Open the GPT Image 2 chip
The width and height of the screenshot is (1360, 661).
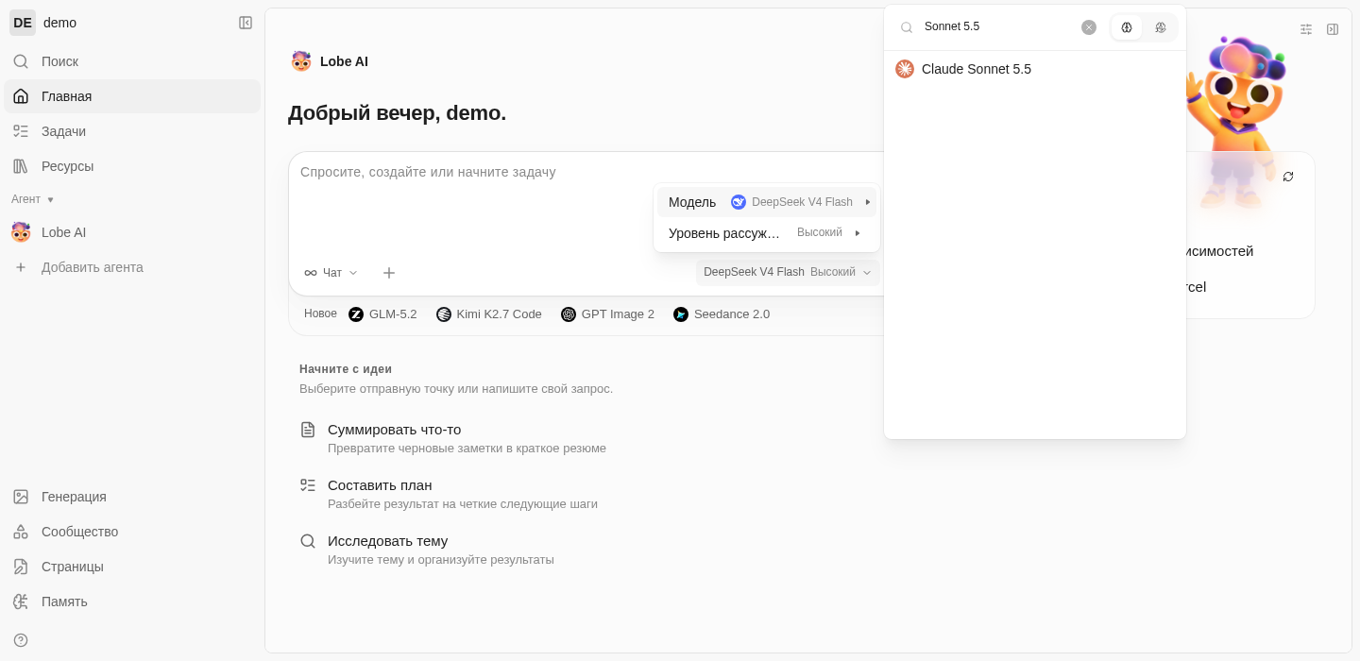(607, 314)
